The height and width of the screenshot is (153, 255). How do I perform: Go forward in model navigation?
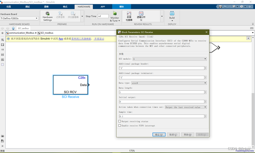click(8, 28)
